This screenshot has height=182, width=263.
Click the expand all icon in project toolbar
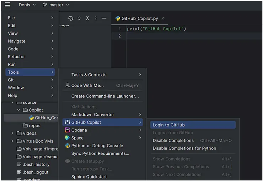coord(79,18)
